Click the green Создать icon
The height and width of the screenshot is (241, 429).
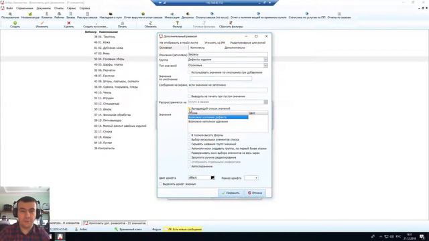pyautogui.click(x=15, y=23)
